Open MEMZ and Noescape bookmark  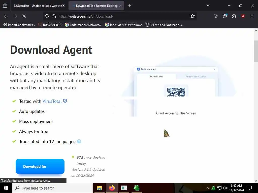[164, 25]
